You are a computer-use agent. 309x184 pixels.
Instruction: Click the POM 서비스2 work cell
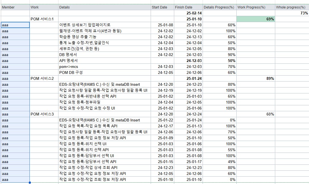44,78
